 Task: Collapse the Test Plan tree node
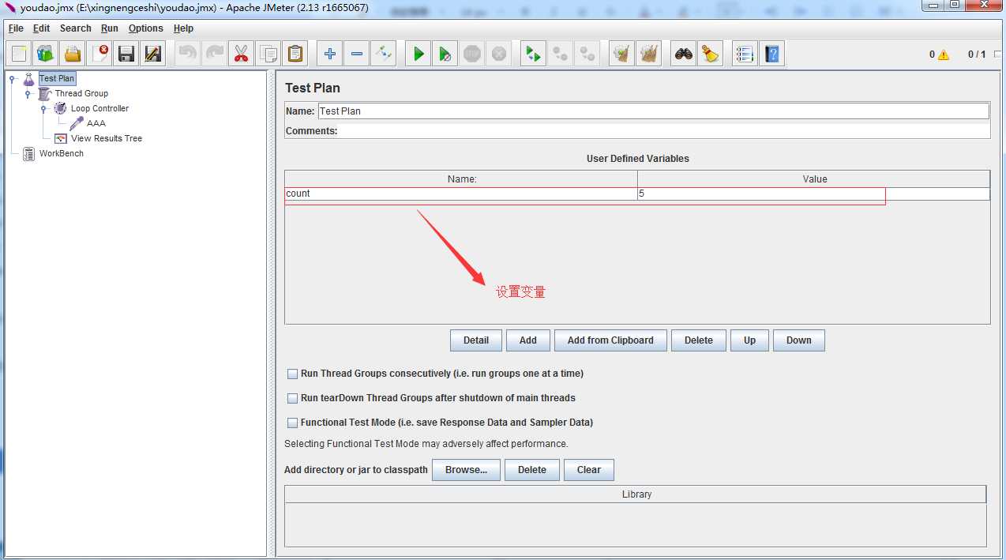[13, 78]
